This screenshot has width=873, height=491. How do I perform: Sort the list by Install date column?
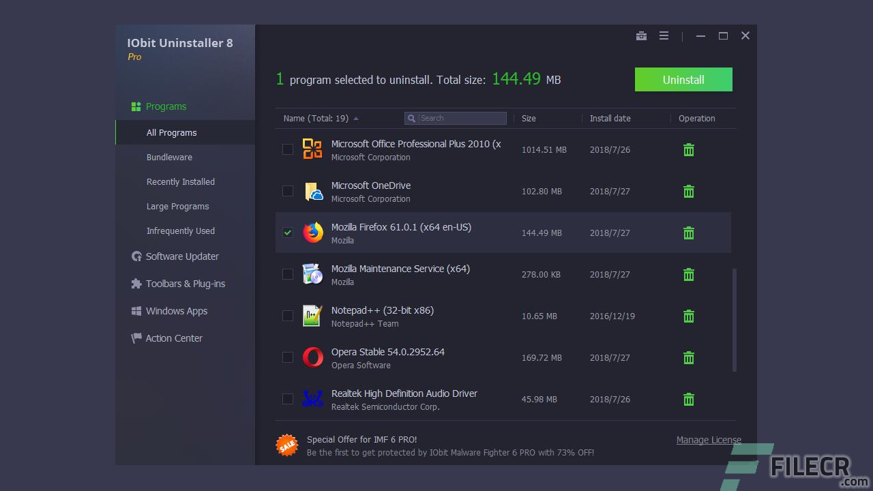click(610, 119)
